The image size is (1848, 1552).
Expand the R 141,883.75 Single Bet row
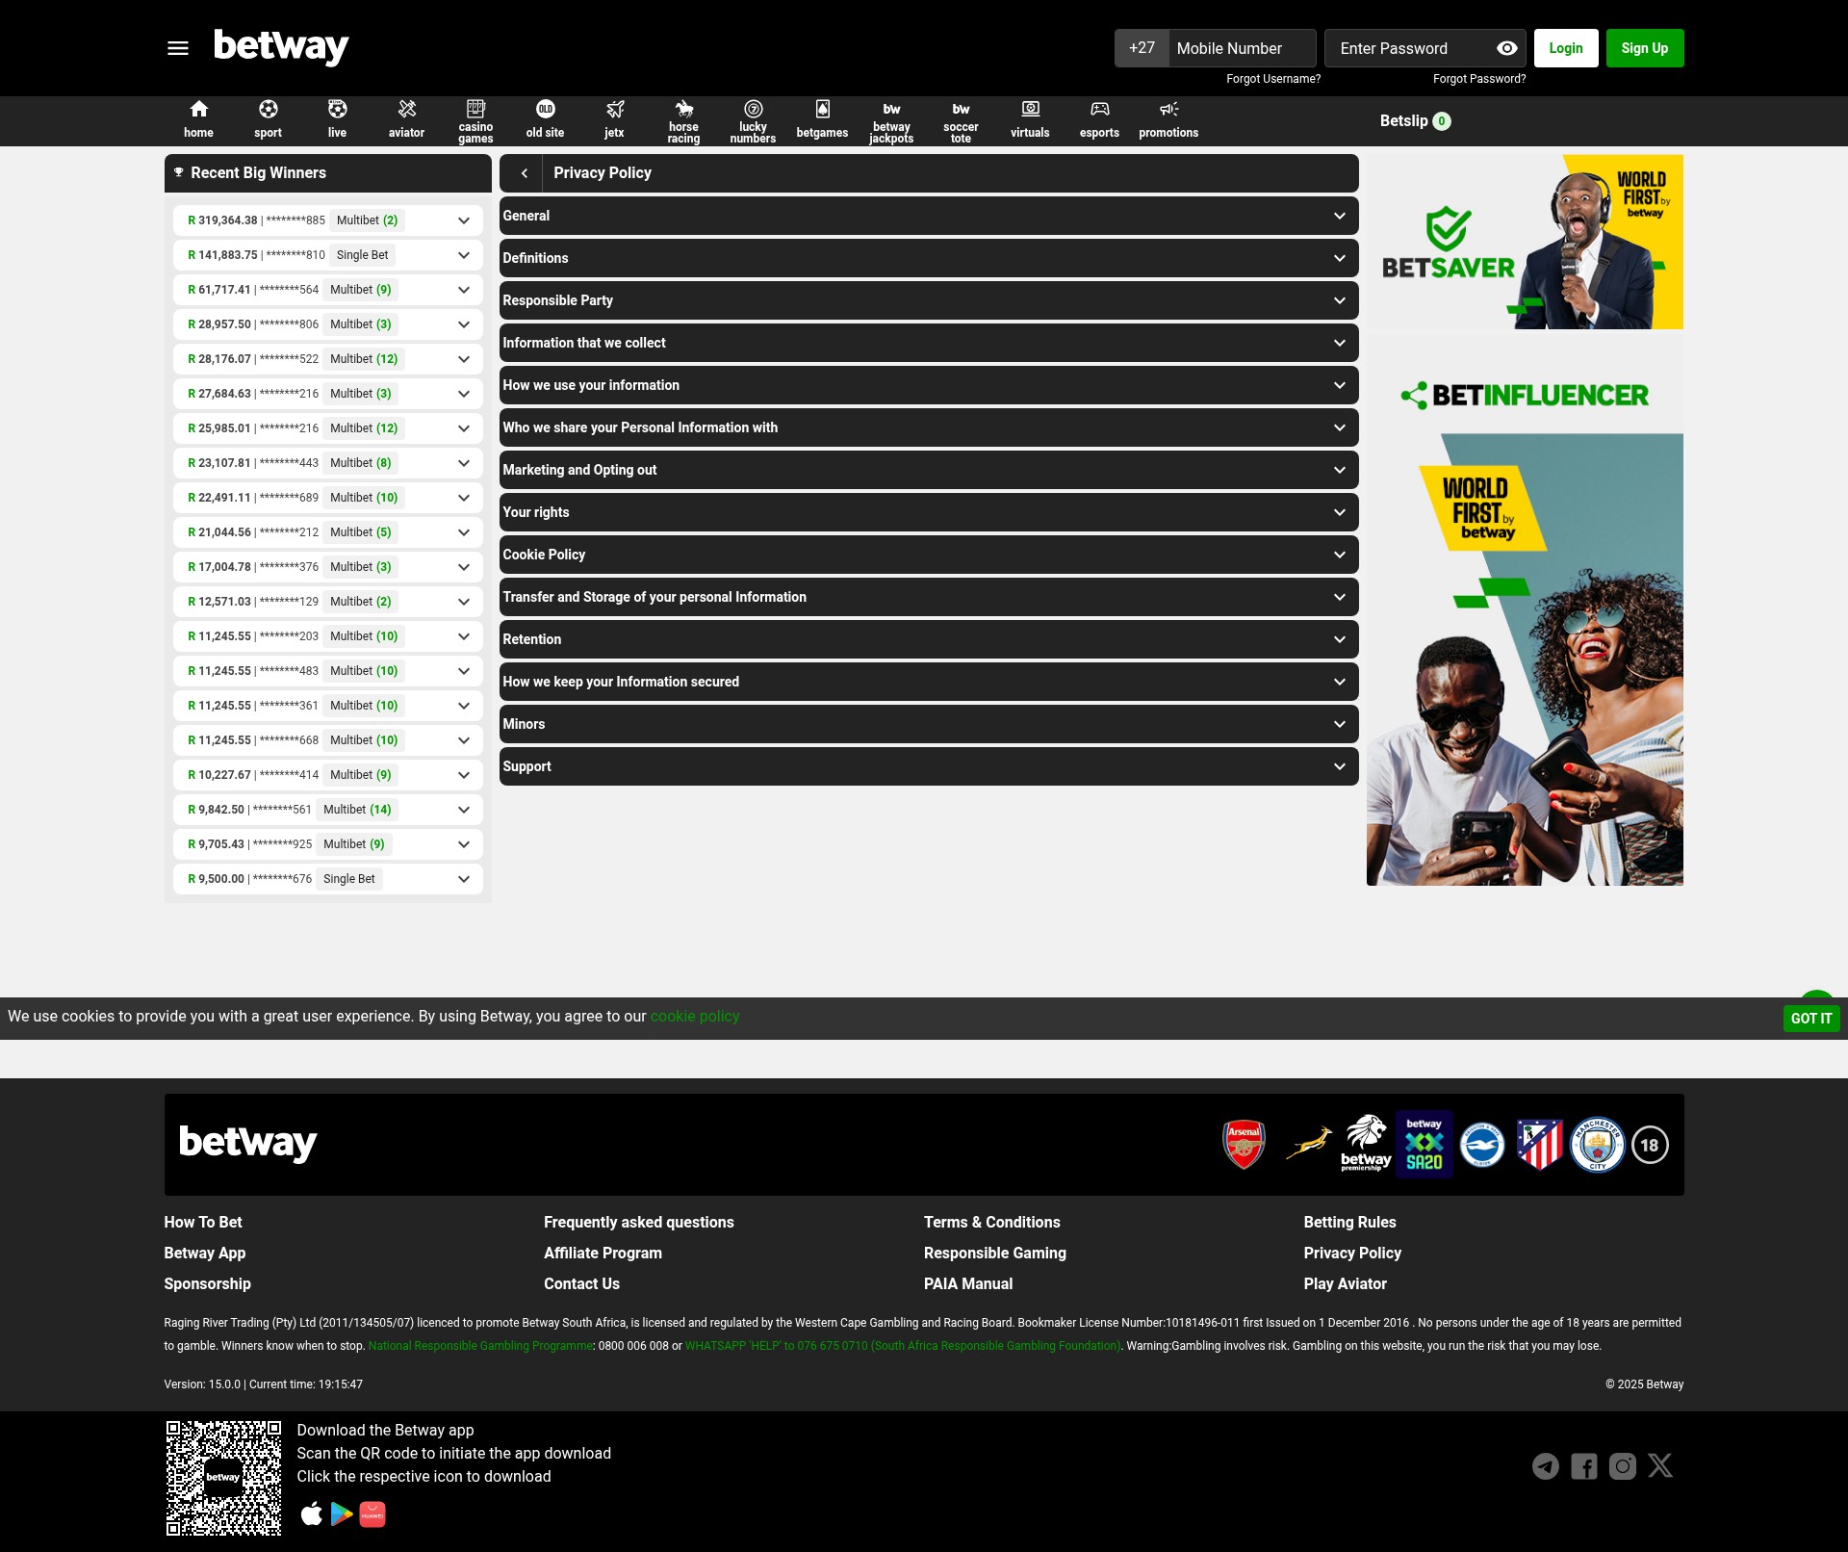[328, 255]
